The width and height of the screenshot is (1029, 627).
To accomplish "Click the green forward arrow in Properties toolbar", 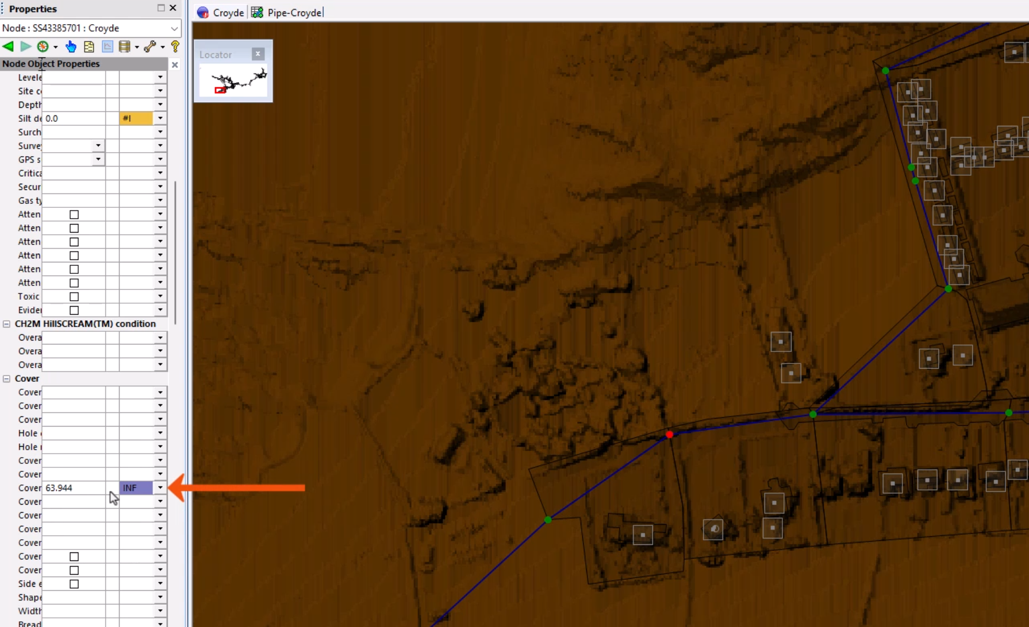I will click(x=25, y=47).
